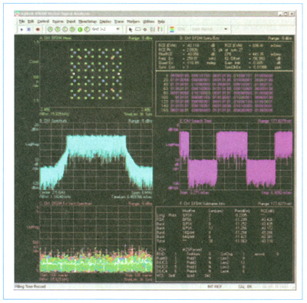Click the red band-power markers icon
Image resolution: width=307 pixels, height=303 pixels.
click(x=160, y=29)
